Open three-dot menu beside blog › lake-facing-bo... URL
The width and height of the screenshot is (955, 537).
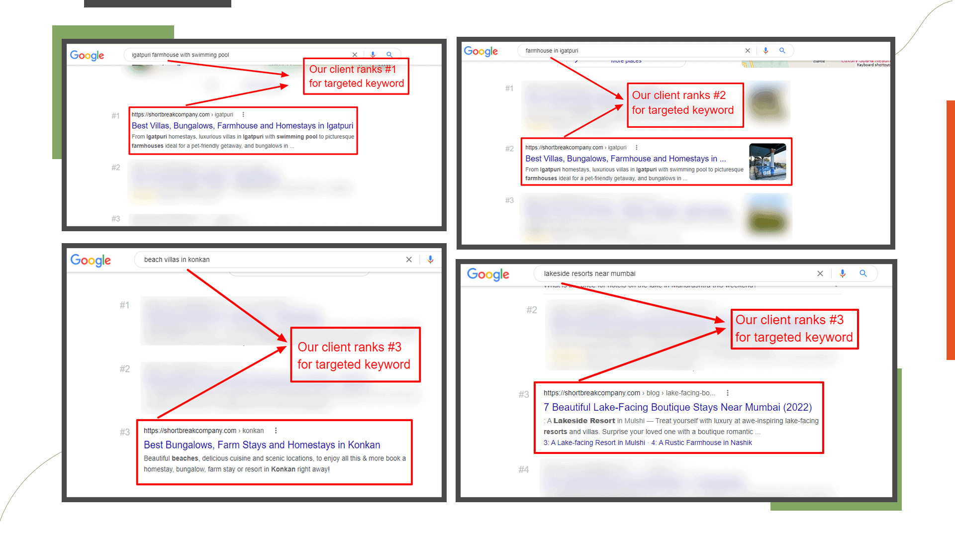(728, 393)
